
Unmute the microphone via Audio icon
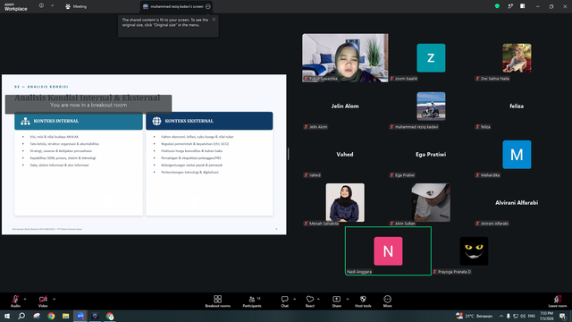click(15, 301)
